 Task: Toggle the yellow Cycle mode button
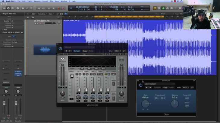155,8
